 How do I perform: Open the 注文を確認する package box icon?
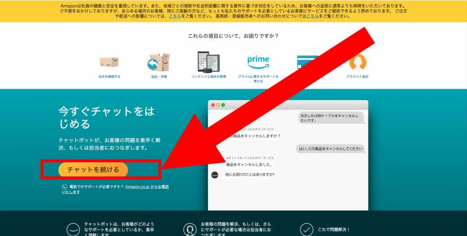tap(109, 62)
